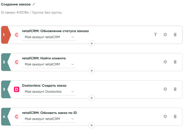Delete step 1 "Обновление статуса заказа" with the trash icon
The width and height of the screenshot is (184, 130).
pyautogui.click(x=175, y=35)
